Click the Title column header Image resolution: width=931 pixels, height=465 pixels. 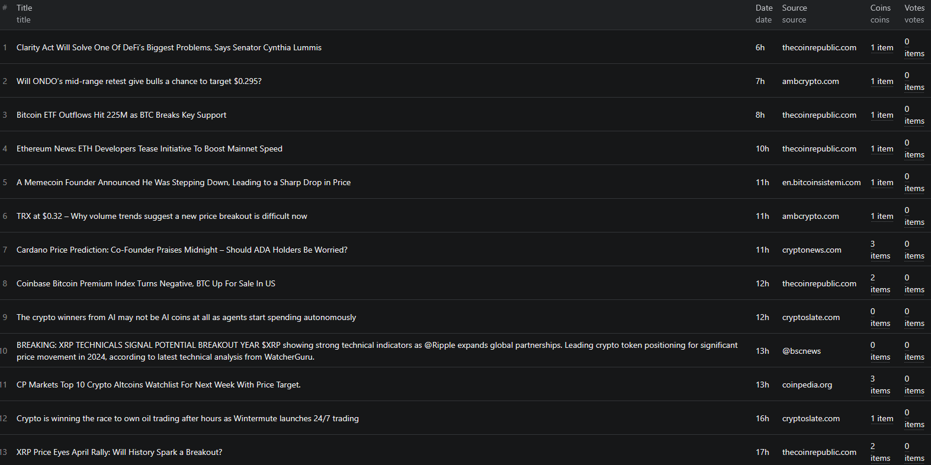24,8
